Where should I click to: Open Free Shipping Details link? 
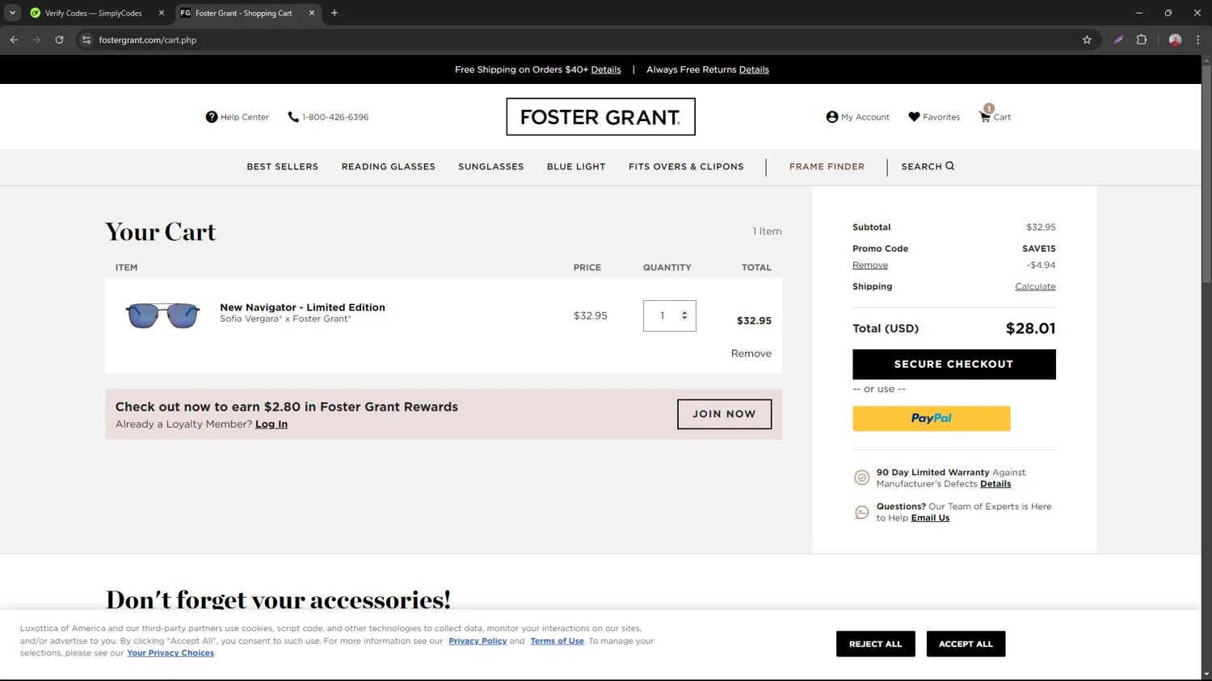606,69
